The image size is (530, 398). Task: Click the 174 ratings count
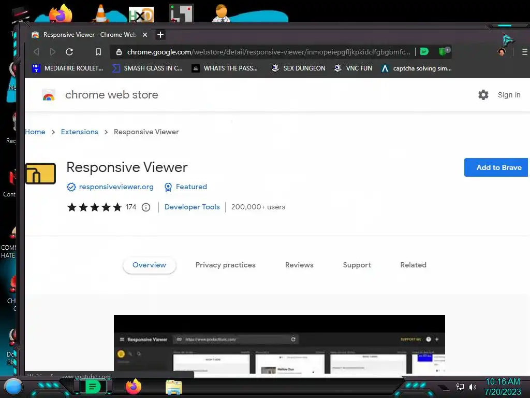[x=131, y=207]
